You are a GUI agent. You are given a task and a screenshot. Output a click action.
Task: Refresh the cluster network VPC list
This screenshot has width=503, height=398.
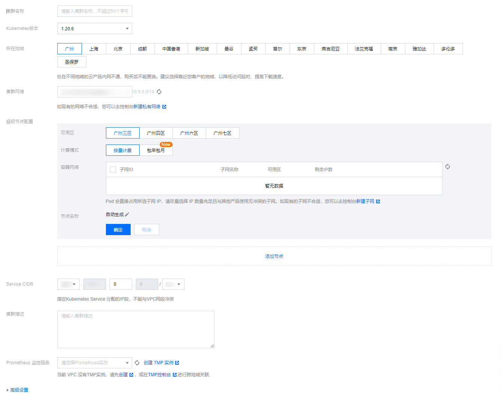tap(159, 91)
